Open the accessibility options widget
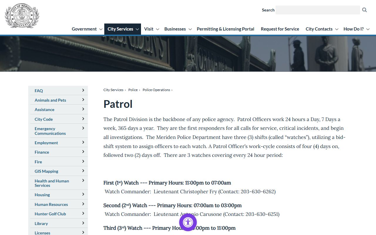Viewport: 376px width, 235px height. point(188,222)
